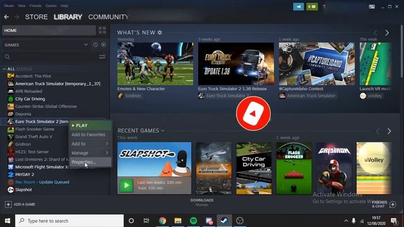
Task: Show next What's New items arrow
Action: pos(387,33)
